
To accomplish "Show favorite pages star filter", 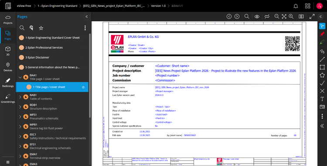I will [x=41, y=28].
